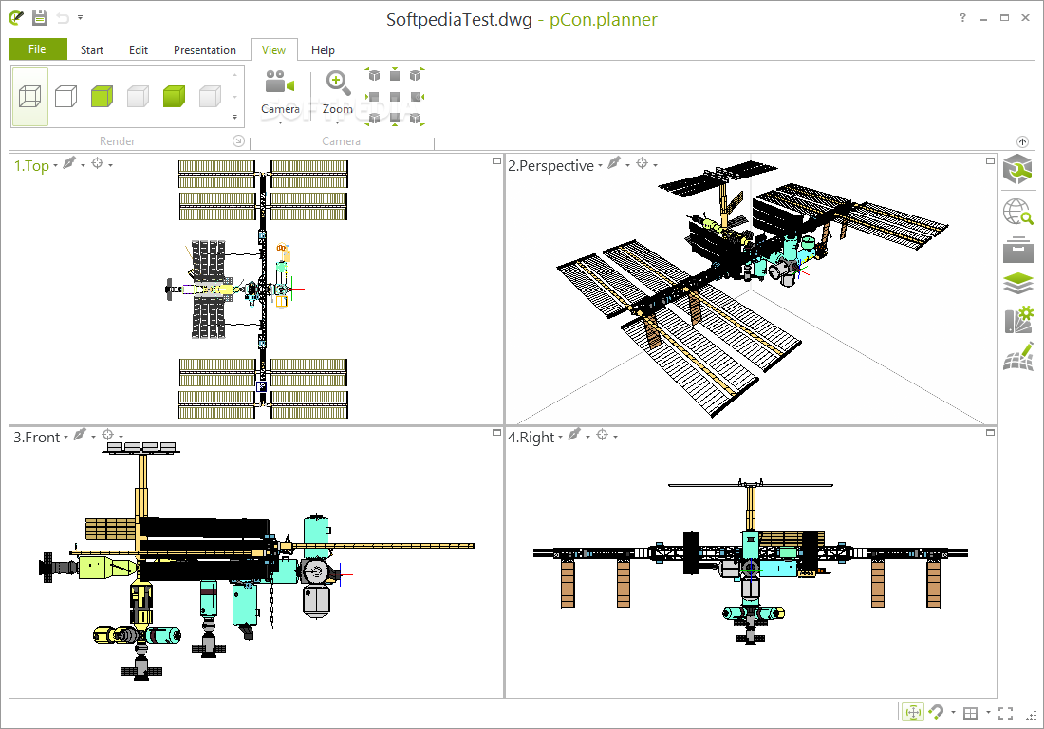This screenshot has height=729, width=1044.
Task: Select the View tab
Action: point(273,50)
